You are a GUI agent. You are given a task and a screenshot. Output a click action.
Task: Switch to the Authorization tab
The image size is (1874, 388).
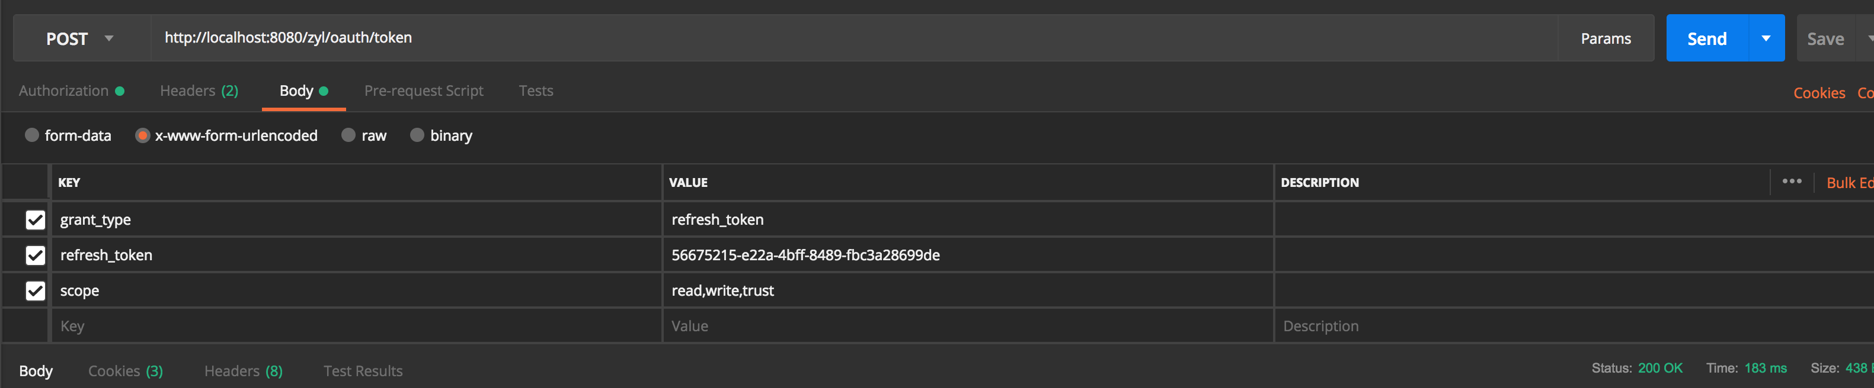pos(64,91)
